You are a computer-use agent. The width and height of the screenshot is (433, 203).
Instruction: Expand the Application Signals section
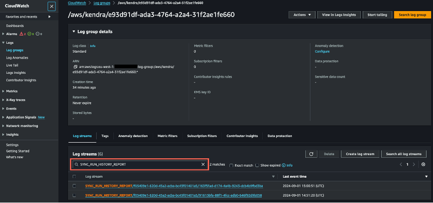point(3,117)
